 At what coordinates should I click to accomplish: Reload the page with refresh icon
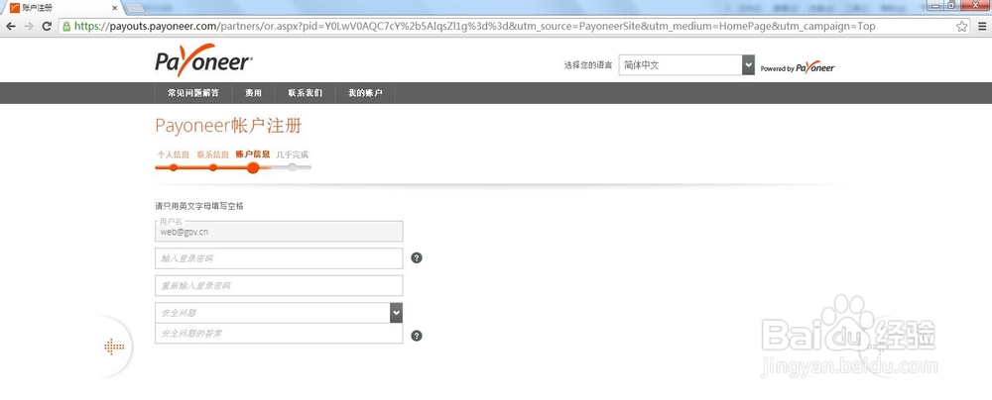[47, 26]
